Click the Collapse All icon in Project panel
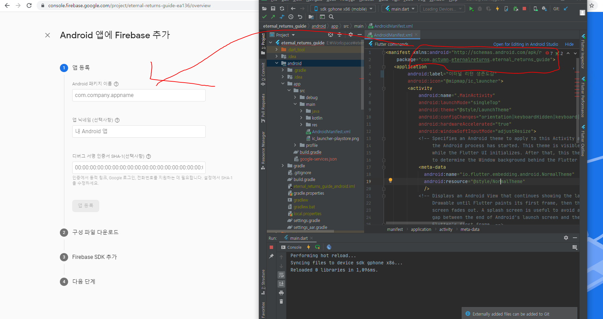Image resolution: width=603 pixels, height=319 pixels. click(339, 34)
